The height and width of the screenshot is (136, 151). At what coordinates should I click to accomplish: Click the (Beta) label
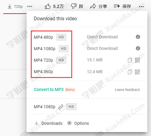[70, 90]
